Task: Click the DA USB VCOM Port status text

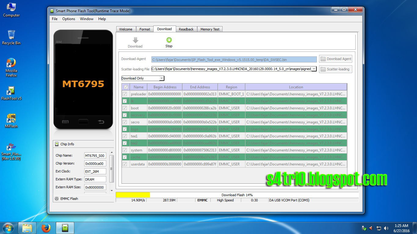Action: point(289,200)
